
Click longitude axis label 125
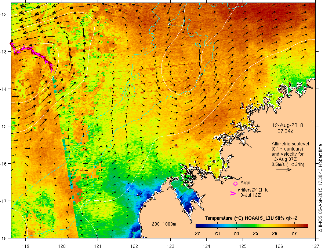pyautogui.click(x=243, y=246)
